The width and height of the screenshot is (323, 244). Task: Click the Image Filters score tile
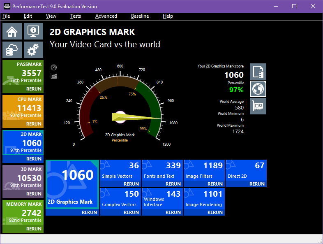click(x=204, y=170)
